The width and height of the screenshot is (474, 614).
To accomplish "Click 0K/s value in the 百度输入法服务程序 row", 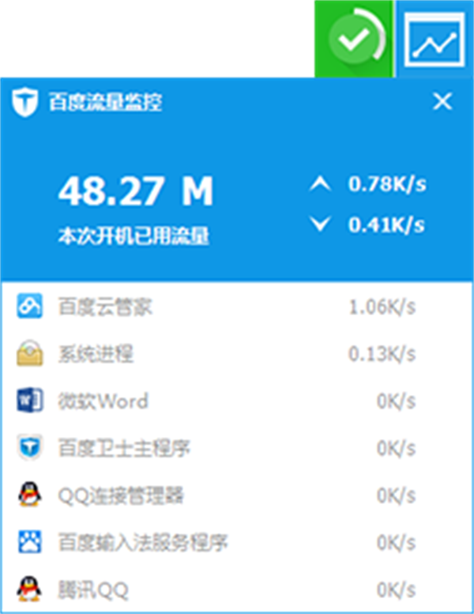I will pyautogui.click(x=396, y=543).
